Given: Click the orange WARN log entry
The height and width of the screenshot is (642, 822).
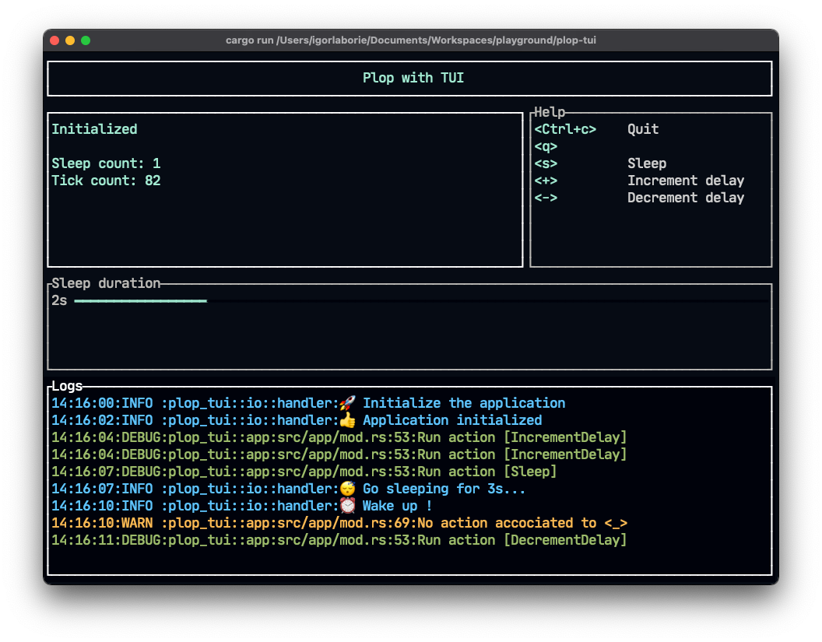Looking at the screenshot, I should click(339, 523).
